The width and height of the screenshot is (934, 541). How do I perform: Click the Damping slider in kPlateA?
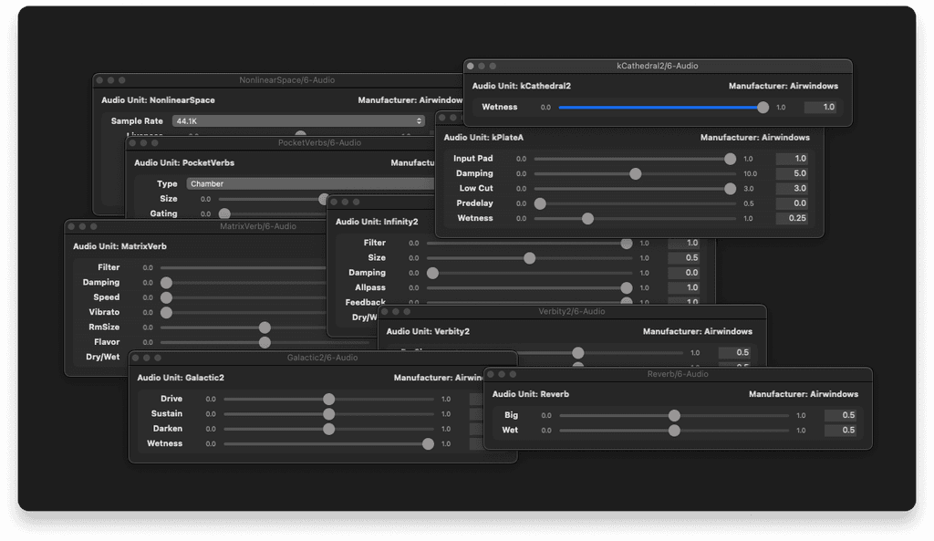click(x=635, y=172)
